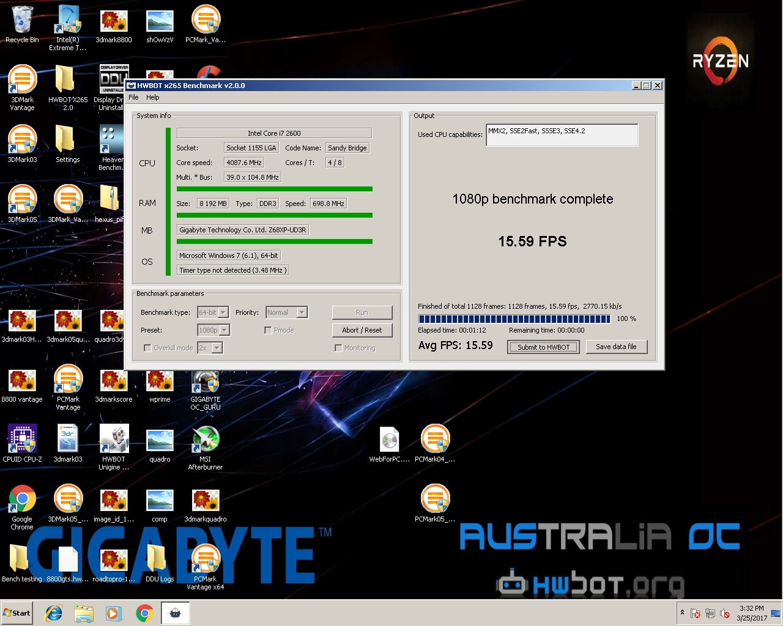Open Windows Explorer from the taskbar
Viewport: 783px width, 626px height.
pos(84,613)
